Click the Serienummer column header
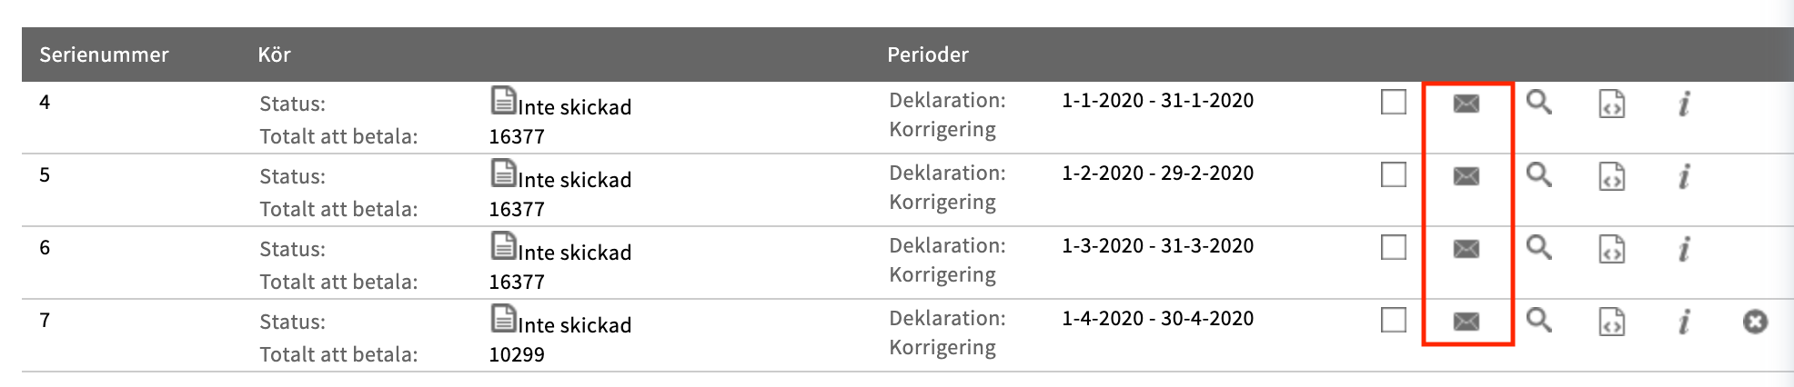Image resolution: width=1794 pixels, height=387 pixels. click(104, 55)
